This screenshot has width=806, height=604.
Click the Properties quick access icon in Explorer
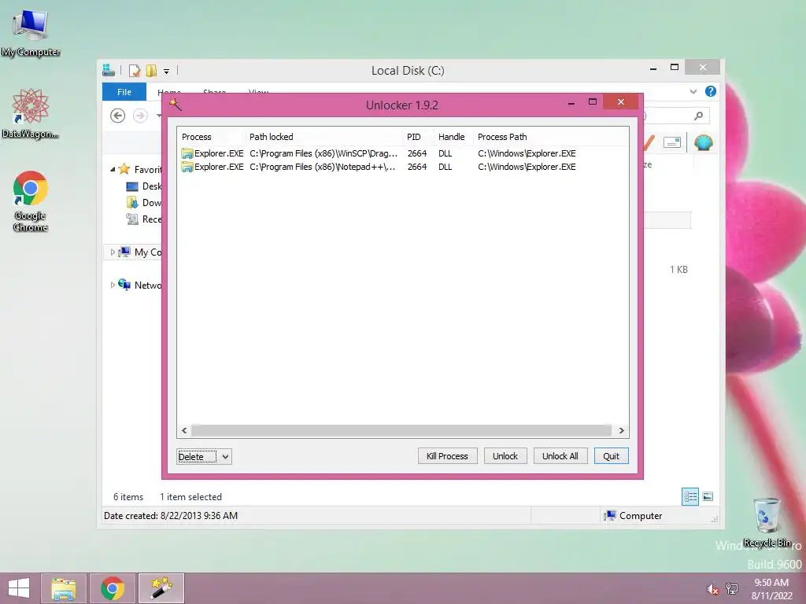[134, 70]
